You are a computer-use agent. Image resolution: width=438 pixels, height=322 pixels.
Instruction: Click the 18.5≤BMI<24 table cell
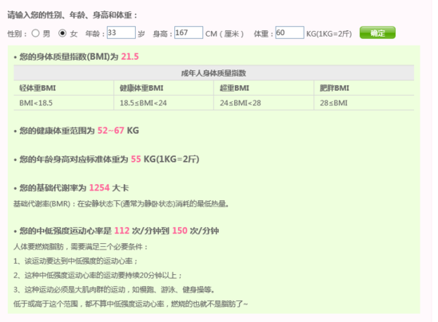tap(164, 103)
